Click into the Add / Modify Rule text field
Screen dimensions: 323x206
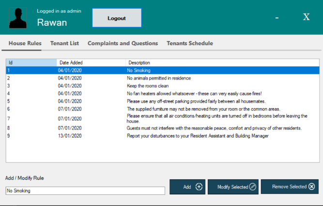click(x=85, y=191)
